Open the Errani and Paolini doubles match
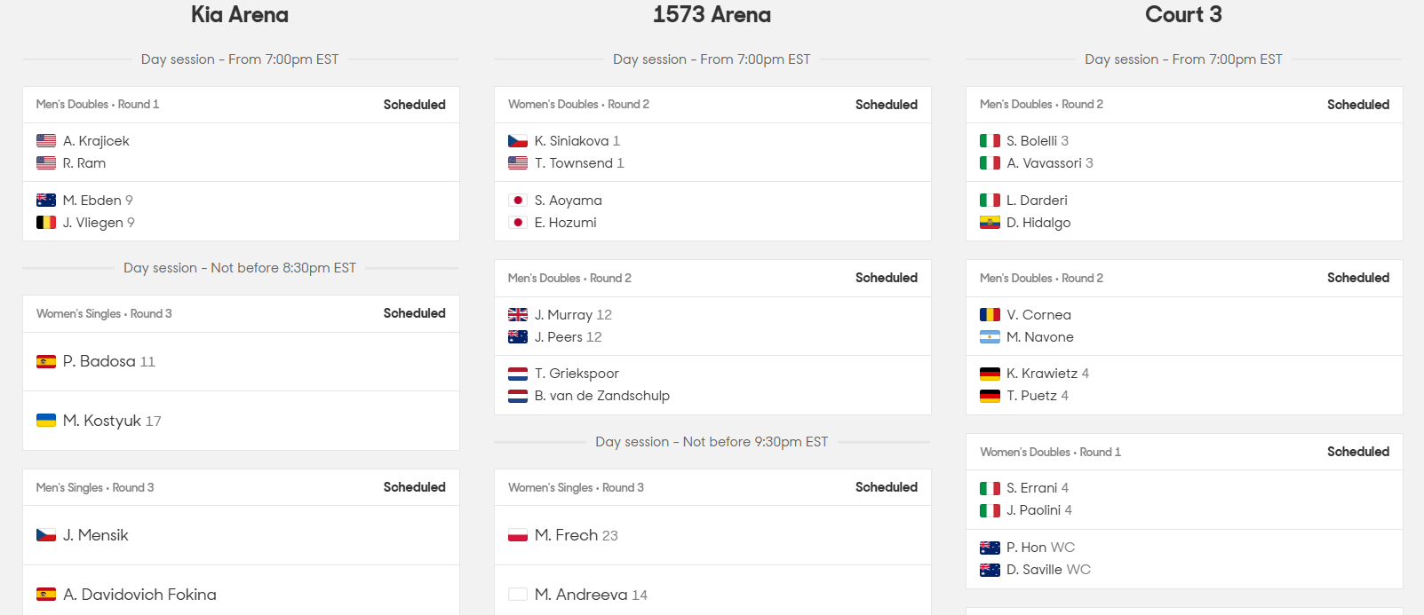Viewport: 1424px width, 615px height. point(1184,511)
